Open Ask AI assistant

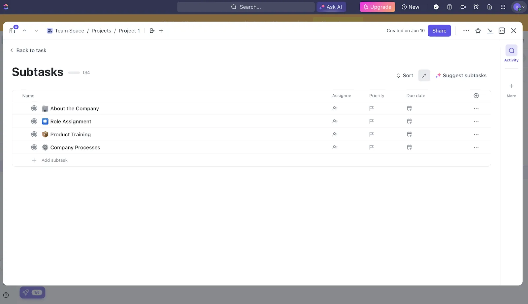pos(331,7)
